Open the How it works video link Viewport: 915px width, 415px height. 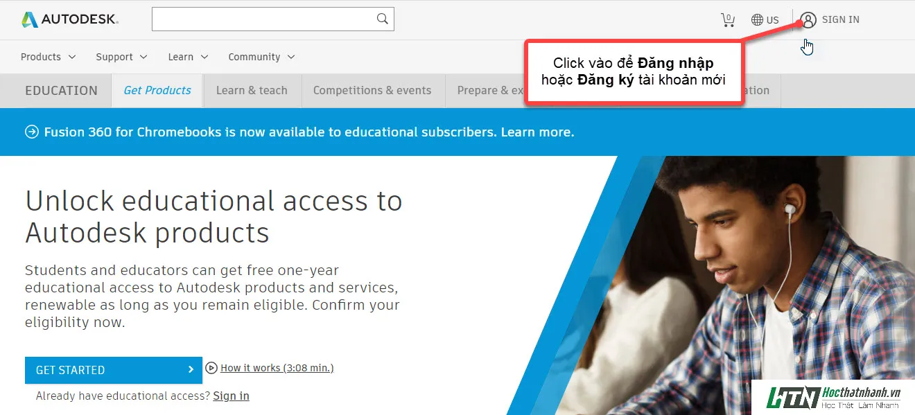click(x=277, y=368)
